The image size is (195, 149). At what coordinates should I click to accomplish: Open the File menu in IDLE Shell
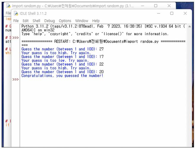click(16, 21)
